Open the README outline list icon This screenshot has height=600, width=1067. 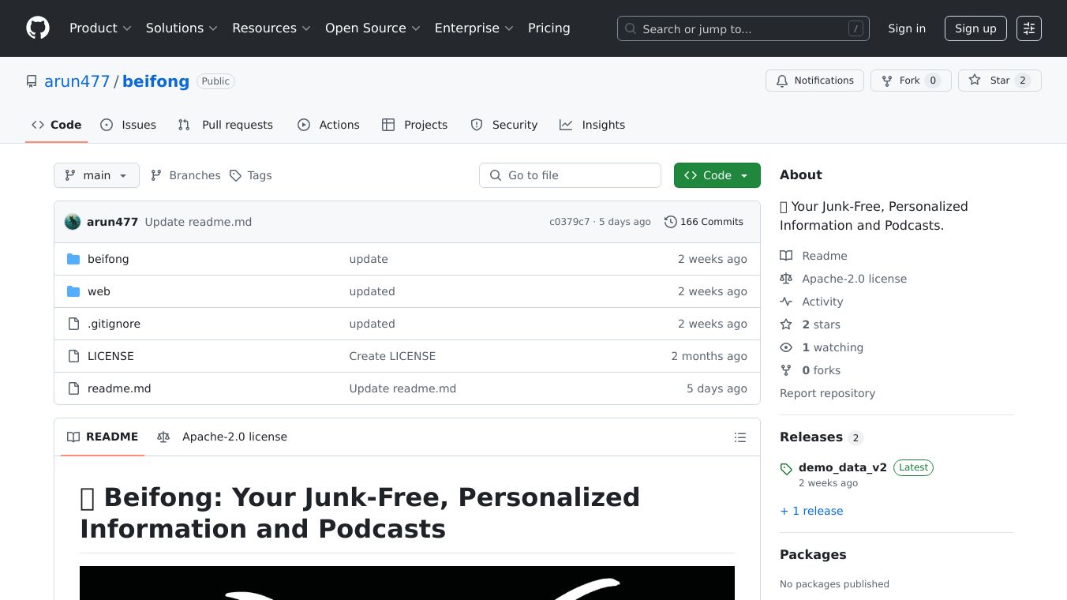[x=739, y=437]
